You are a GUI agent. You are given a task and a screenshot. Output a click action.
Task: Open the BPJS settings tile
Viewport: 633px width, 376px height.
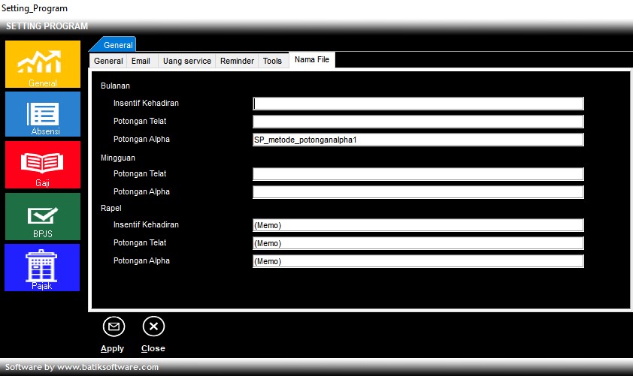click(x=43, y=216)
